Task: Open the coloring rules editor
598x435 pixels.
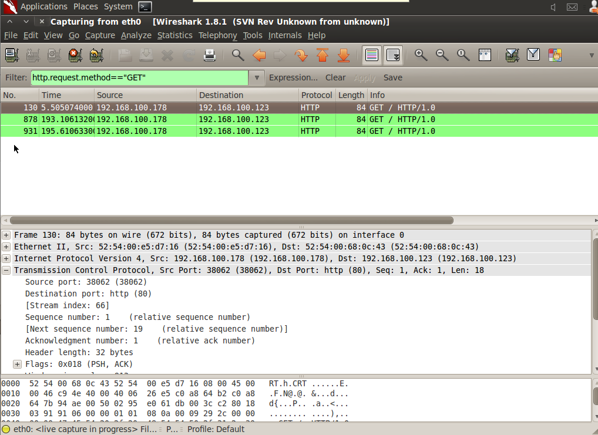Action: coord(555,55)
